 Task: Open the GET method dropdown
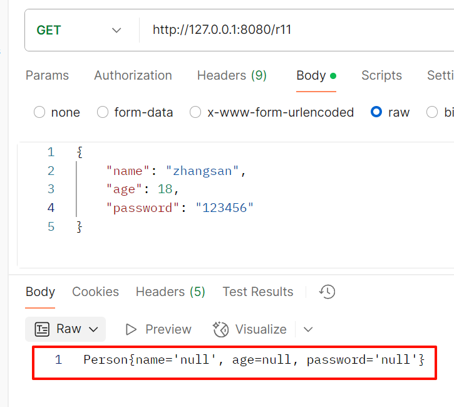tap(79, 30)
